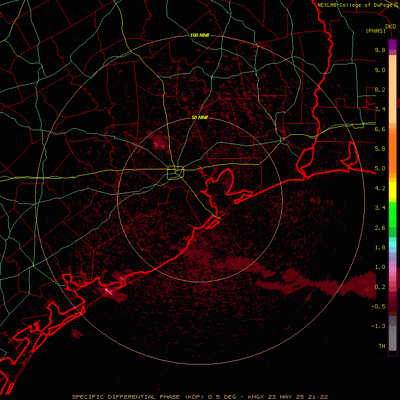Click the 50 NMI range ring label
Screen dimensions: 400x400
pyautogui.click(x=200, y=117)
